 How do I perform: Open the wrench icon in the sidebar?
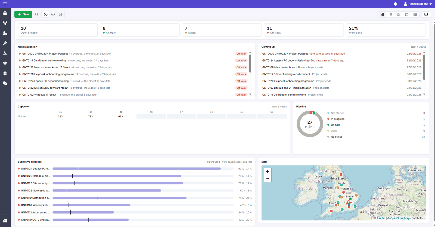pyautogui.click(x=5, y=43)
